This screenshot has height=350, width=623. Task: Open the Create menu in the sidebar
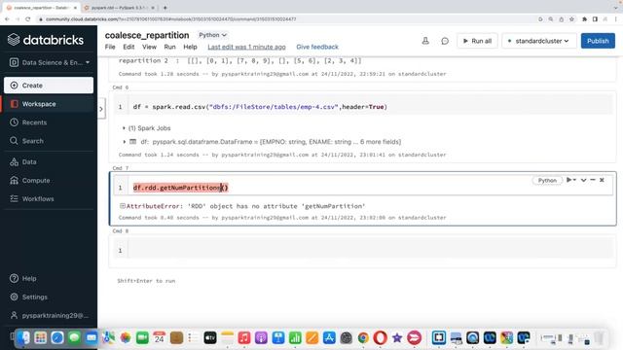coord(49,86)
